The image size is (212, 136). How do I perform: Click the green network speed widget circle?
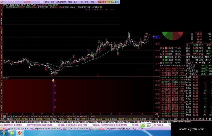pos(143,125)
